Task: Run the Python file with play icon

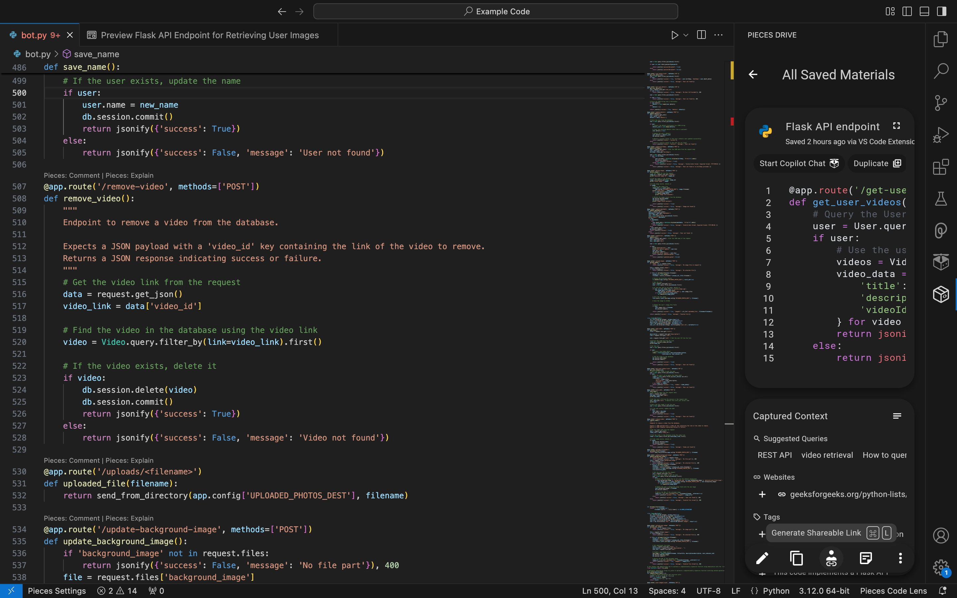Action: [675, 35]
